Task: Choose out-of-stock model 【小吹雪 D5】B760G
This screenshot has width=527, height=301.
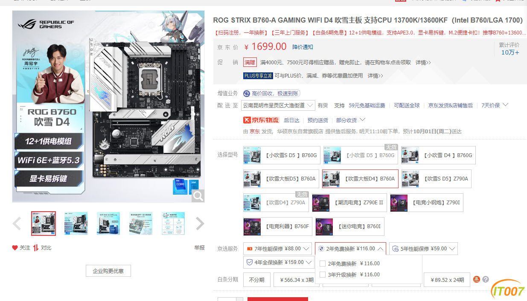Action: [x=360, y=155]
